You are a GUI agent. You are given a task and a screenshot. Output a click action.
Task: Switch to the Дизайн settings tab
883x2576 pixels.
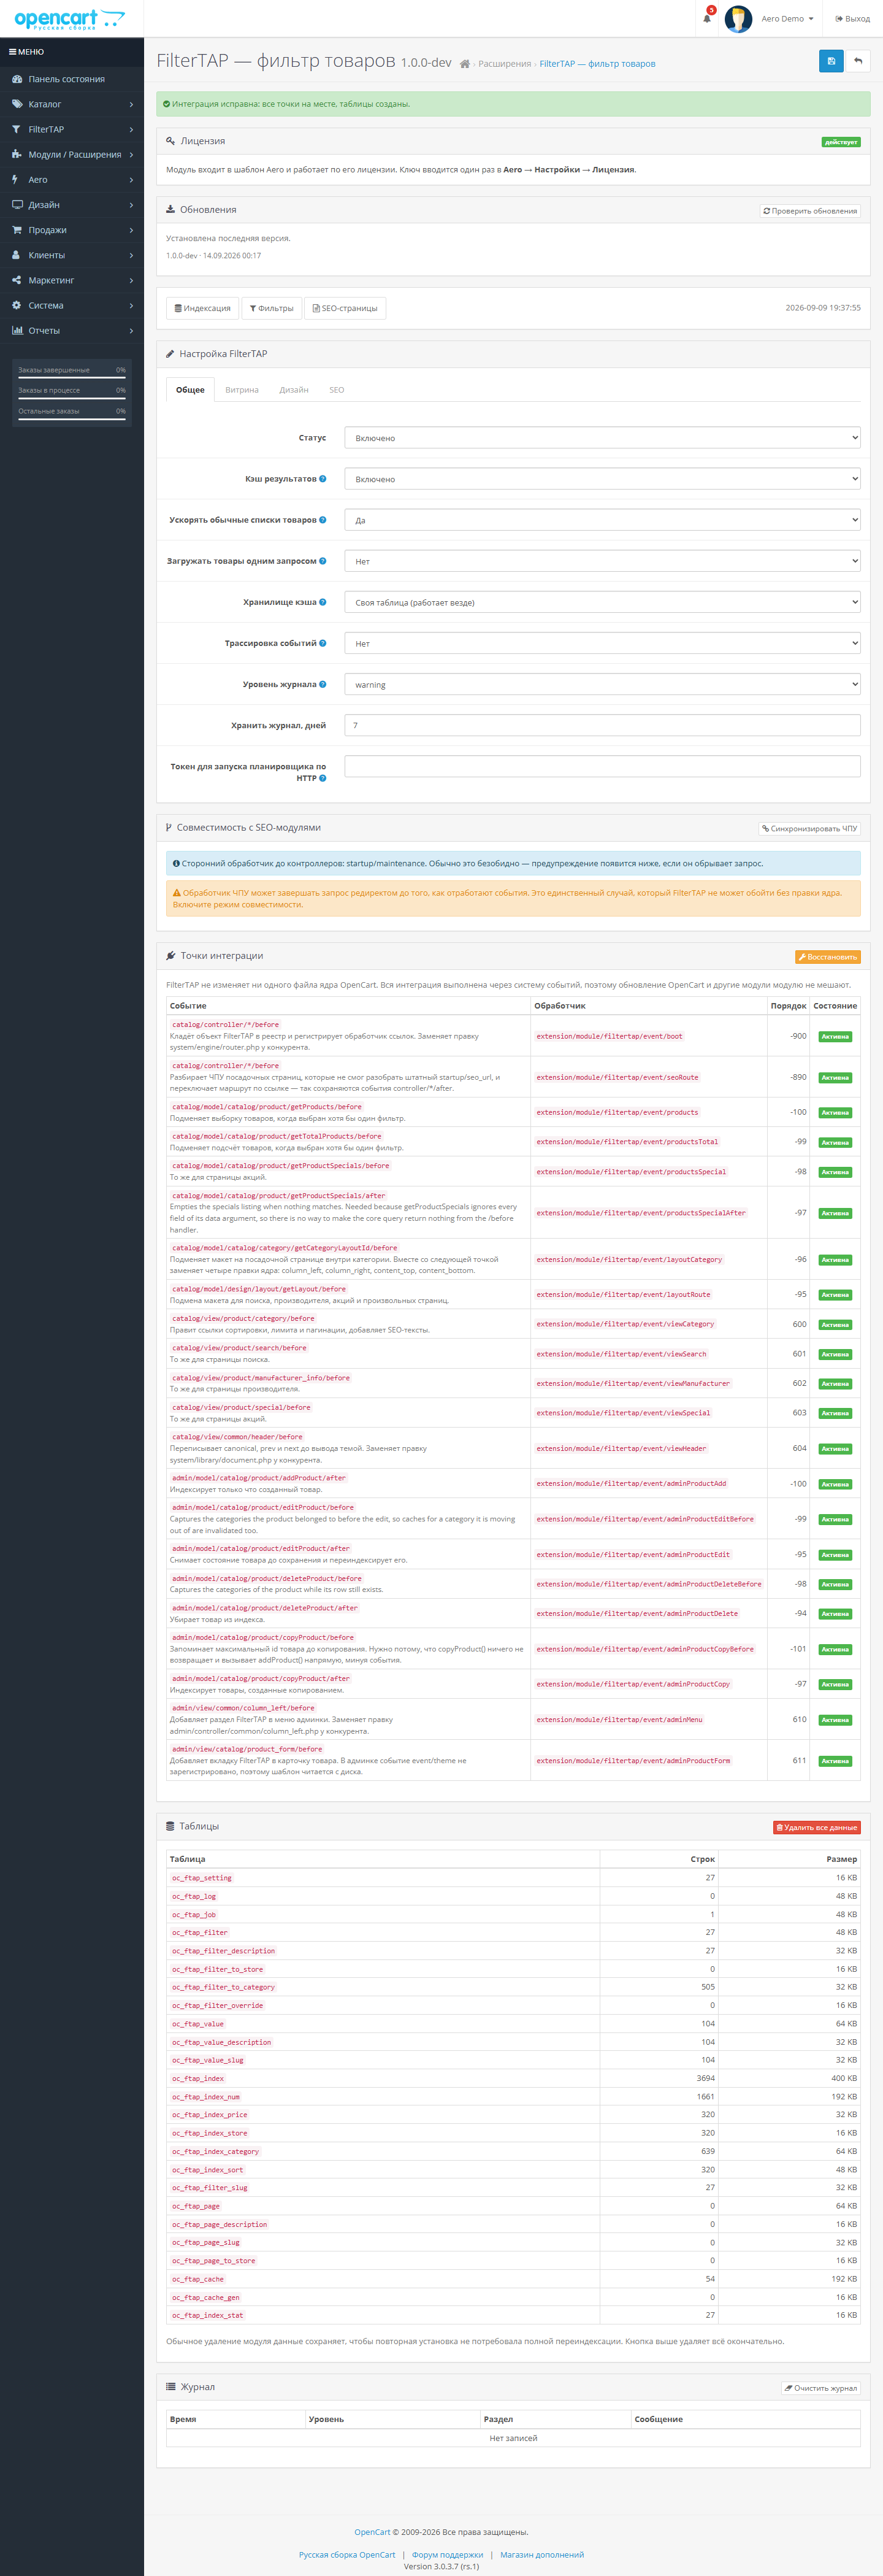294,390
